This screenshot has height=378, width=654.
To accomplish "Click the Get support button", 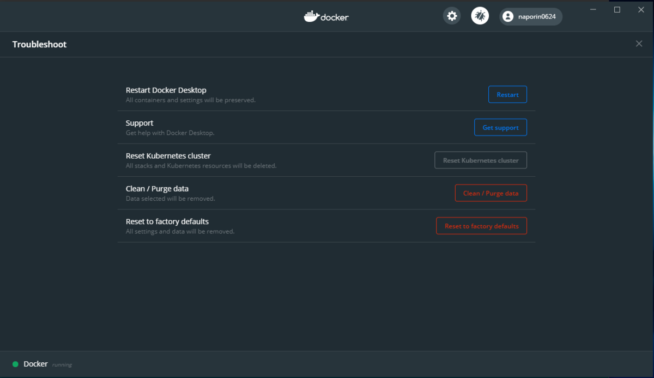I will (x=500, y=127).
